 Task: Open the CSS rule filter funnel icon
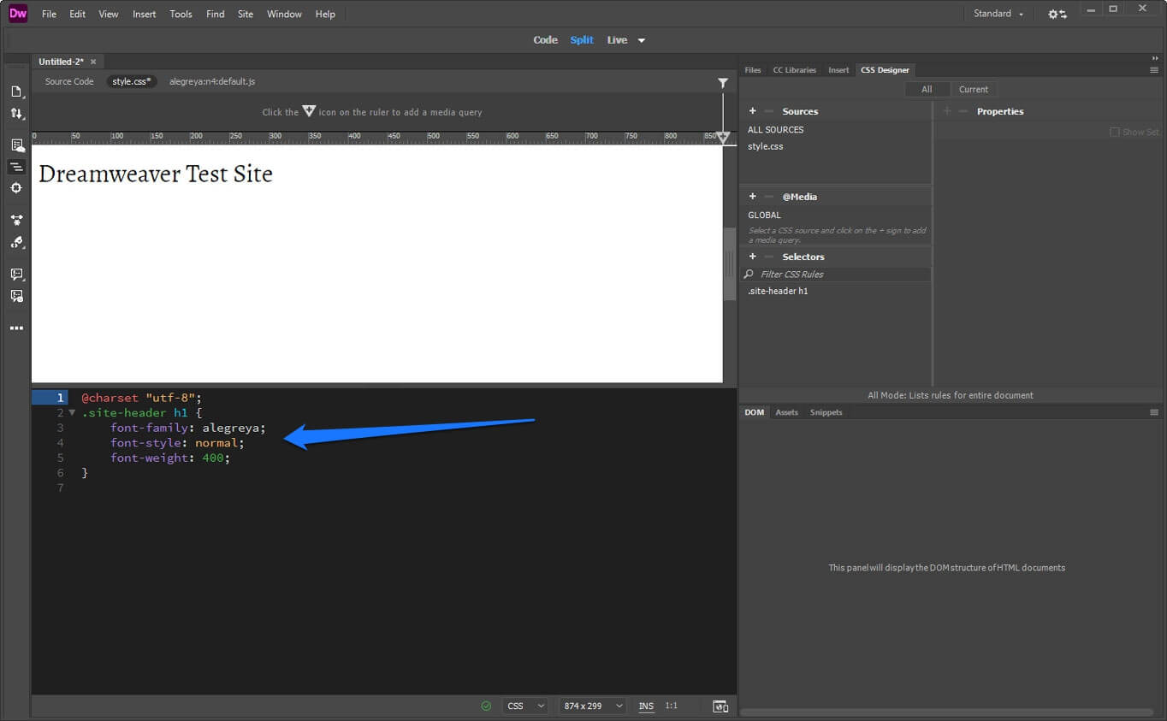[723, 82]
